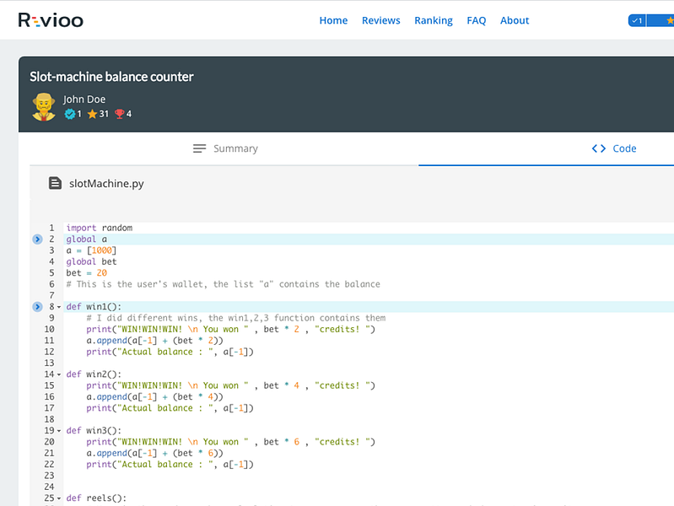This screenshot has height=506, width=674.
Task: Fold the reels function at line 25
Action: [59, 498]
